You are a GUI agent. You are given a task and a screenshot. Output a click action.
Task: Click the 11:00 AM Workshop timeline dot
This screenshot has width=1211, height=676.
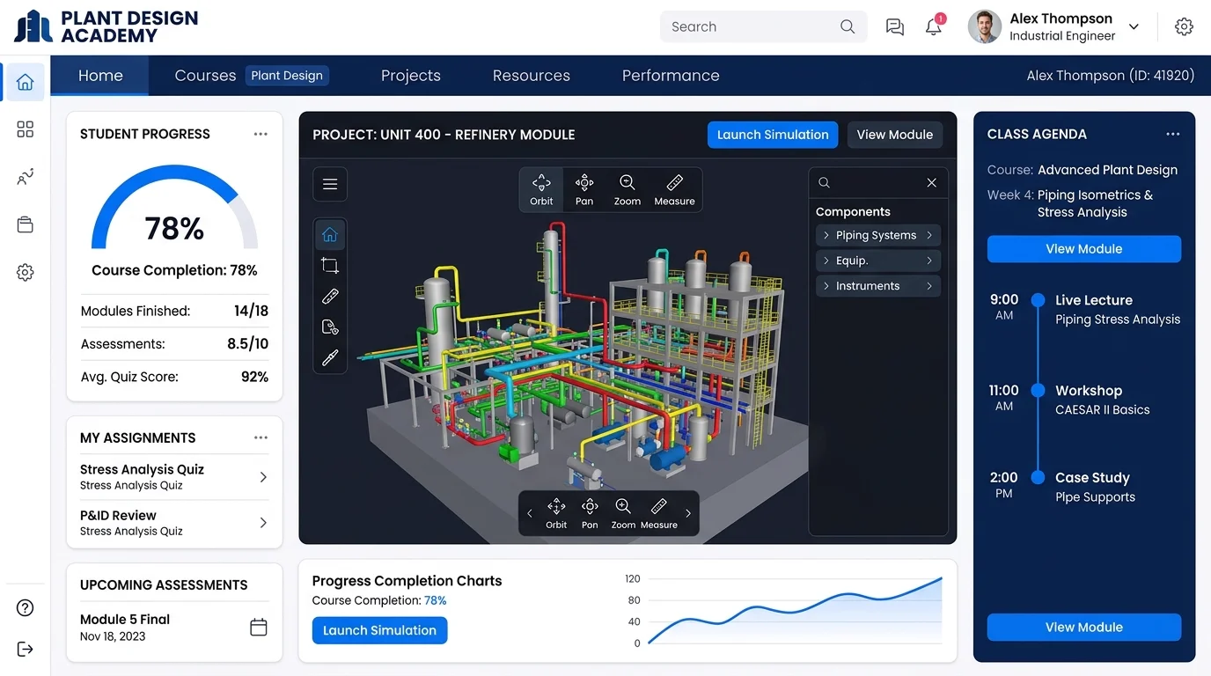[x=1038, y=390]
